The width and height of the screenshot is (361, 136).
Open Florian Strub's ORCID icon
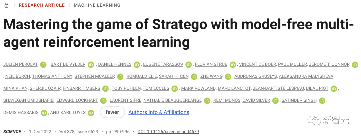tap(233, 65)
